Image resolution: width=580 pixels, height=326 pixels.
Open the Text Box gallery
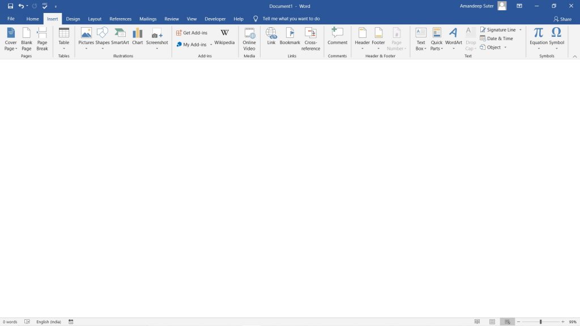point(421,39)
